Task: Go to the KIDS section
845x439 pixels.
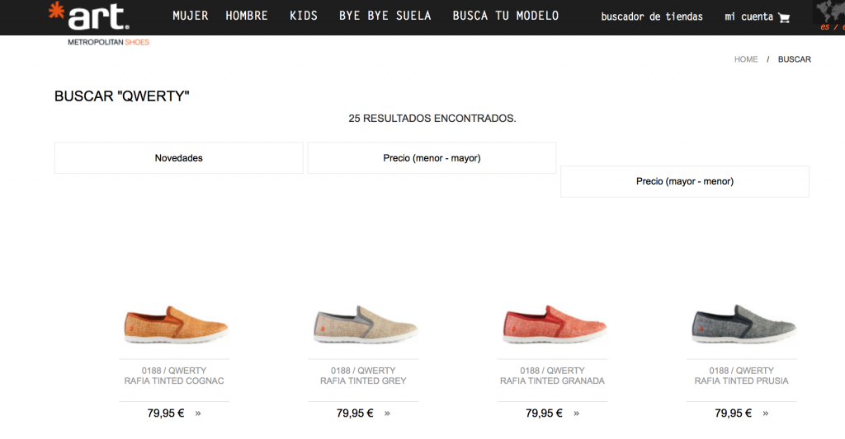Action: pos(304,16)
